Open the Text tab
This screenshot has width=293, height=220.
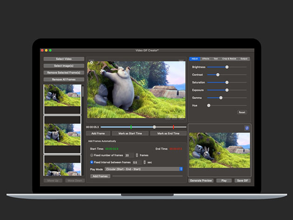(x=216, y=59)
